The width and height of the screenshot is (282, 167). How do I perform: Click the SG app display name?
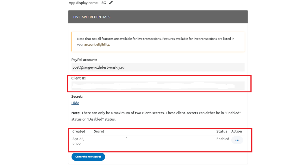point(104,3)
